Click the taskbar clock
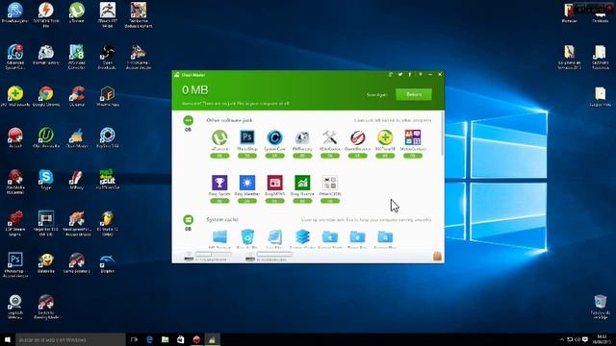Viewport: 616px width, 346px height. coord(602,339)
